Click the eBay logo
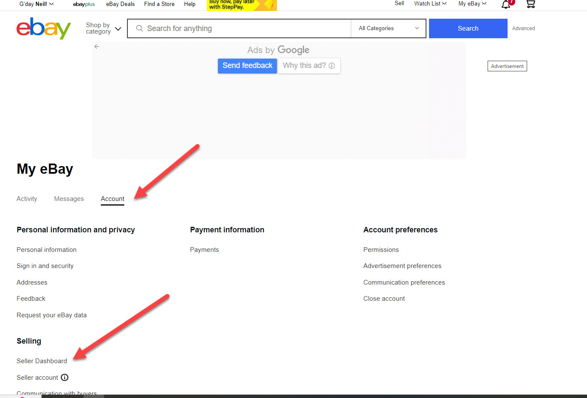The image size is (587, 398). 44,28
